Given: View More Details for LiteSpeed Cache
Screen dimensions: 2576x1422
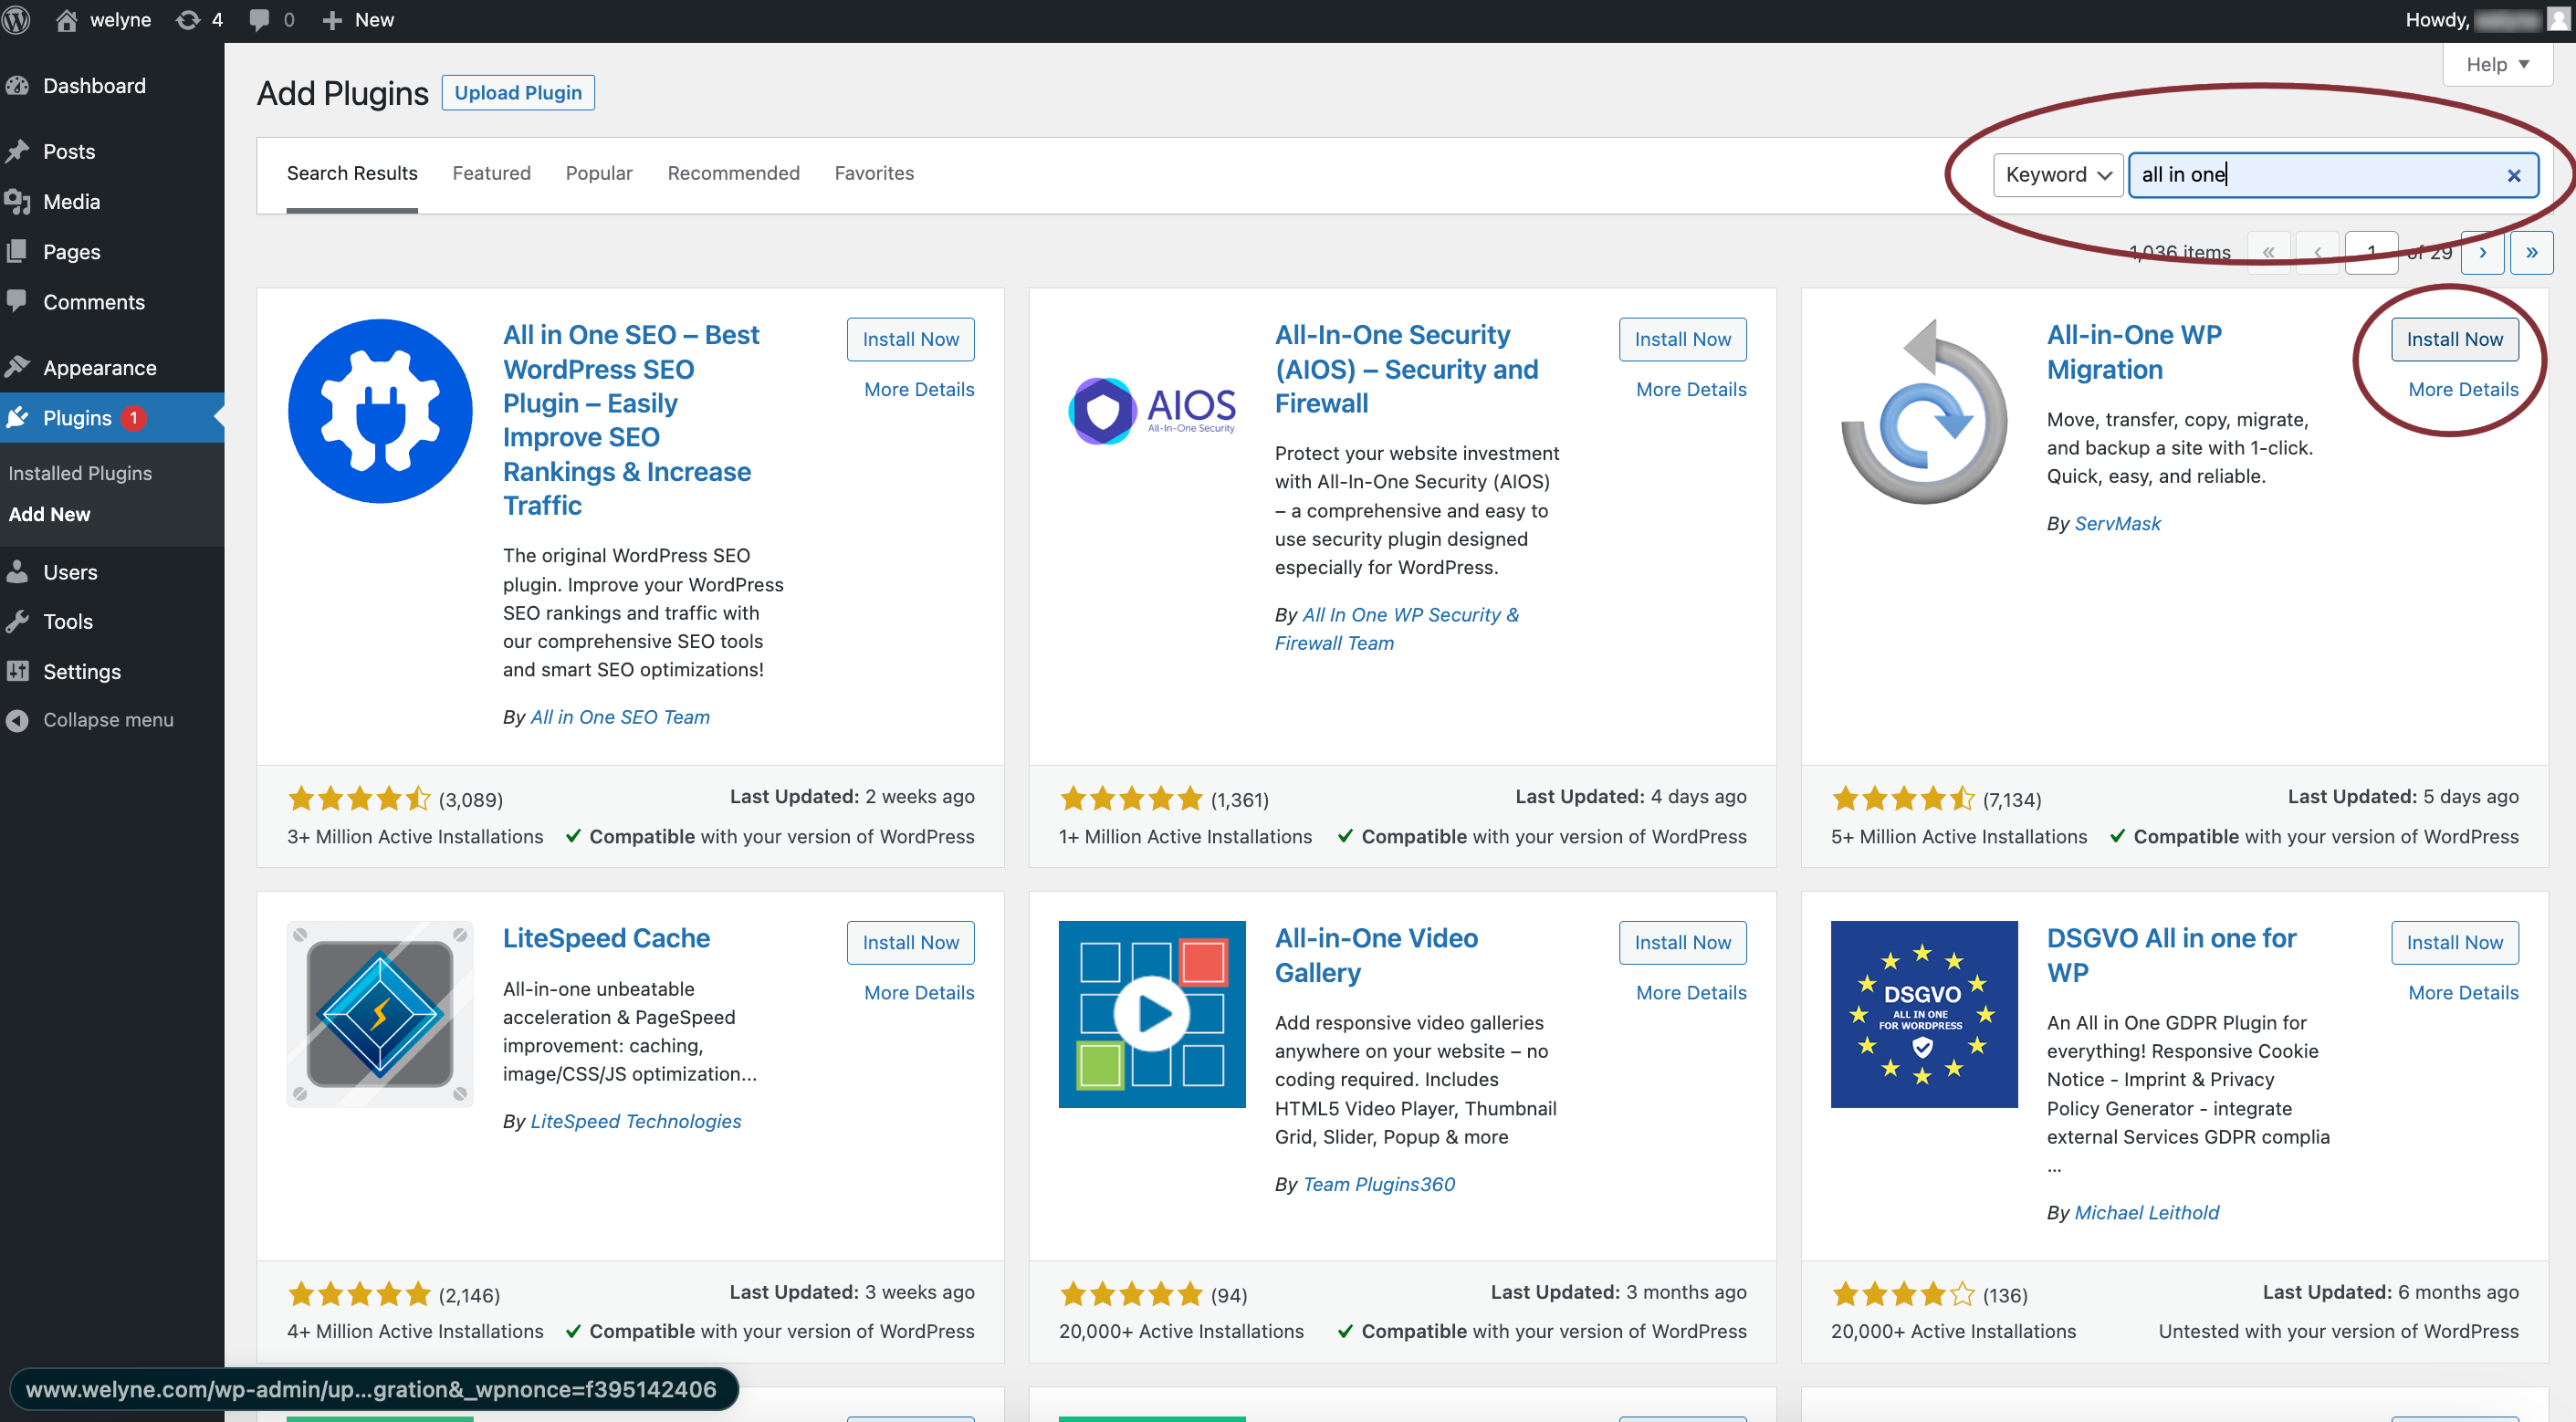Looking at the screenshot, I should pos(919,993).
